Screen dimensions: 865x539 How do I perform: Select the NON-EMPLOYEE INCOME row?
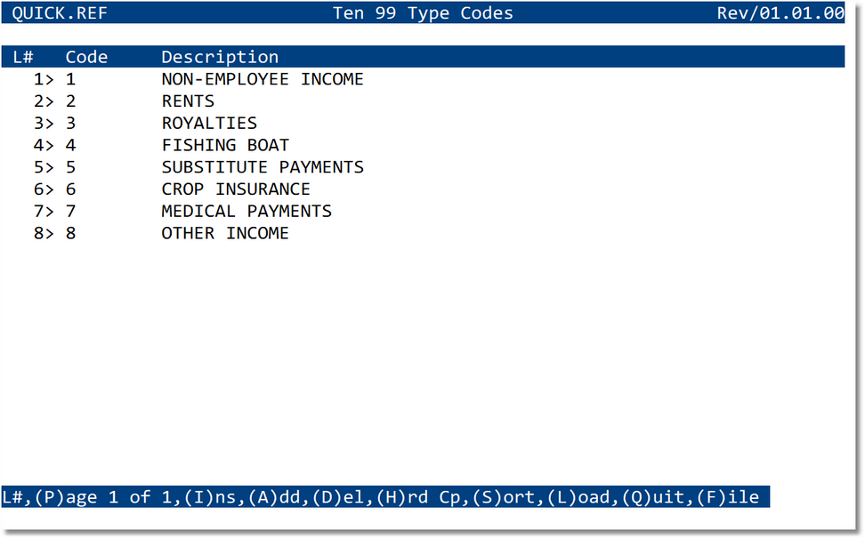[x=263, y=79]
